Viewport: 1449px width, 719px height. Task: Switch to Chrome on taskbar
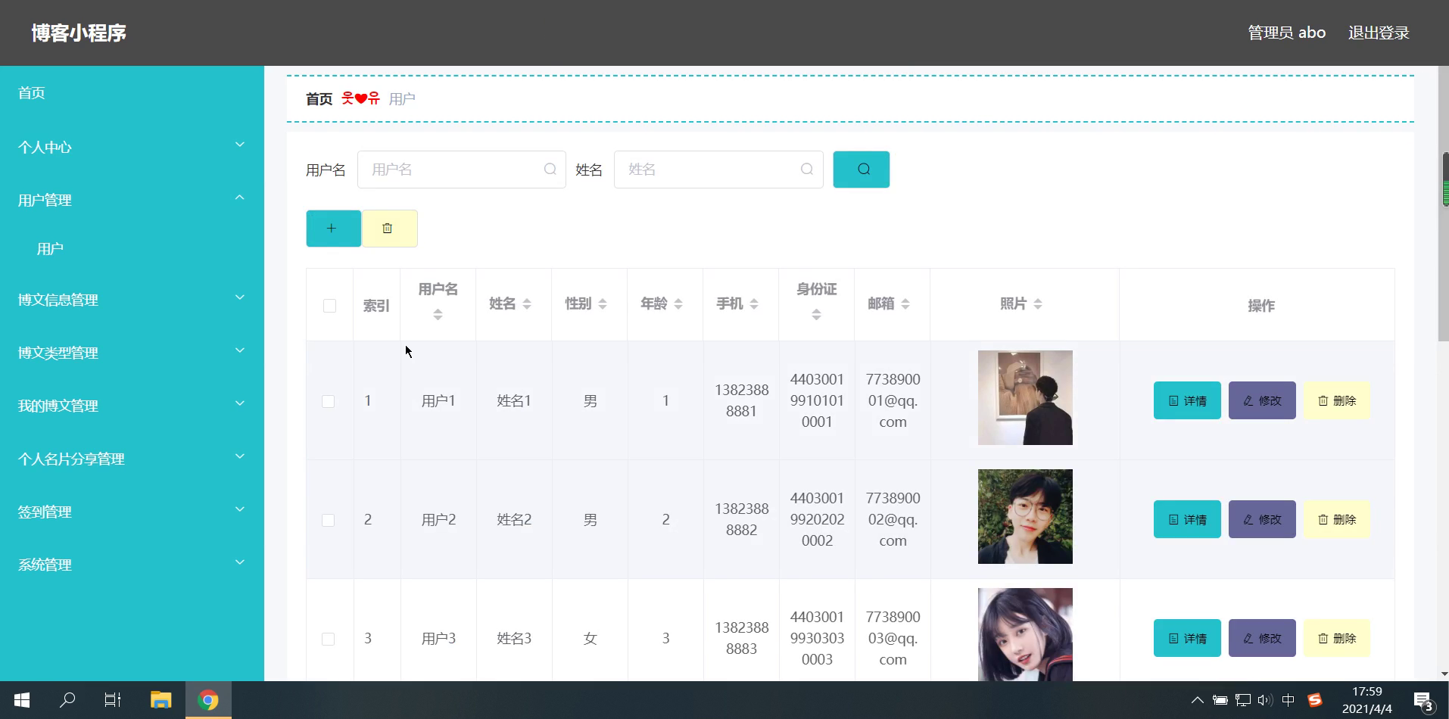click(x=208, y=700)
